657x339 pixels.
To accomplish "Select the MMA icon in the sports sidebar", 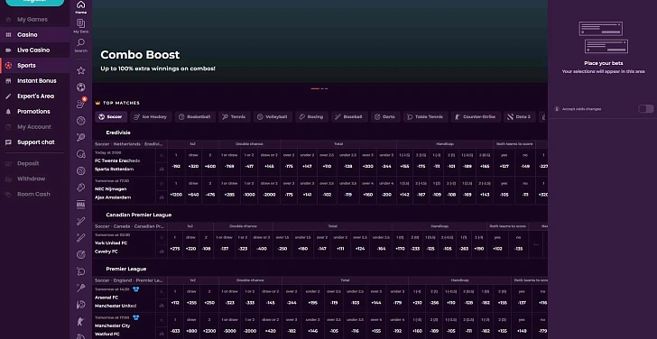I will (x=81, y=205).
